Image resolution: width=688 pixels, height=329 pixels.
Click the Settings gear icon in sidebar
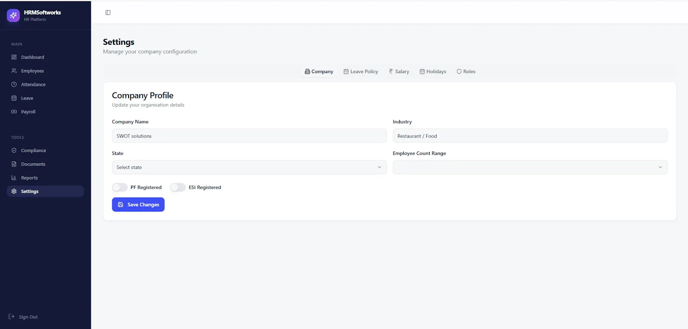(14, 191)
